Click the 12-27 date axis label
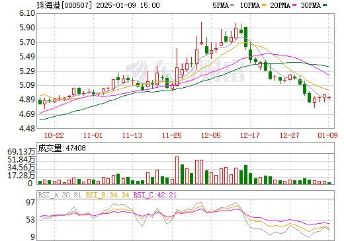The width and height of the screenshot is (344, 241). click(289, 135)
